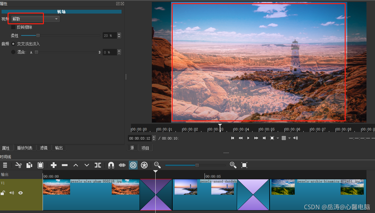The image size is (375, 213).
Task: Click the fast forward button
Action: tap(256, 138)
